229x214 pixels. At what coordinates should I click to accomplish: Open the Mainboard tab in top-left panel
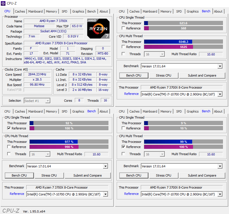click(35, 11)
